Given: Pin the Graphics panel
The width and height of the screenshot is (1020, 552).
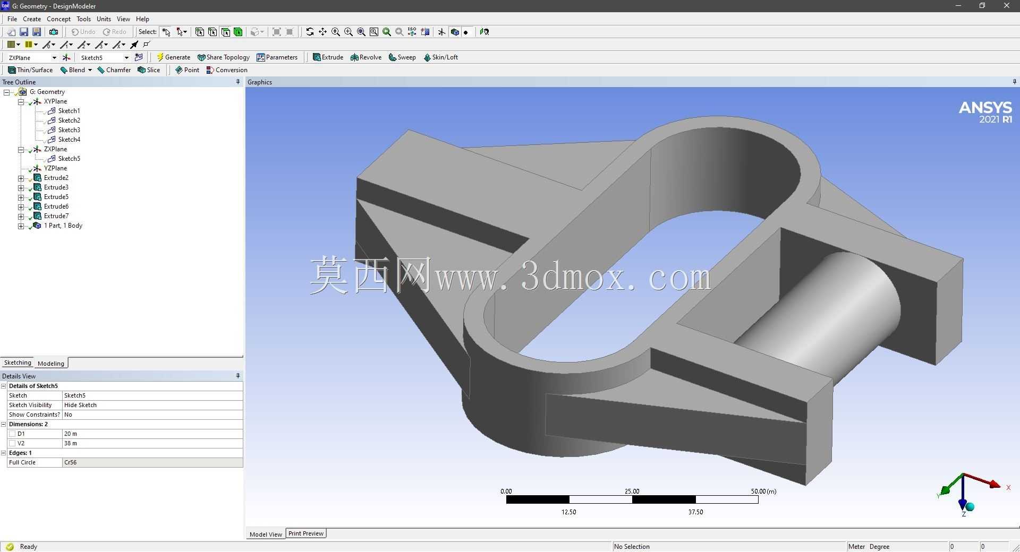Looking at the screenshot, I should 1014,82.
